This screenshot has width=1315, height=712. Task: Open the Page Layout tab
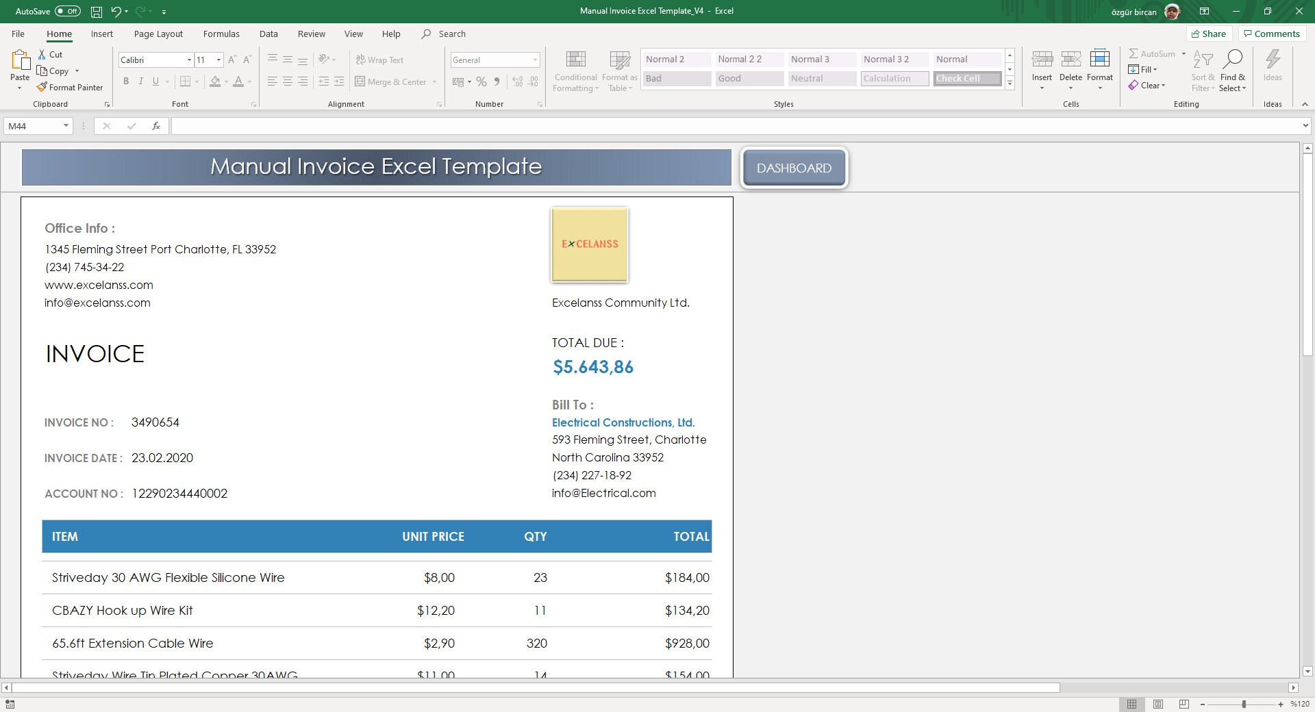[x=158, y=34]
